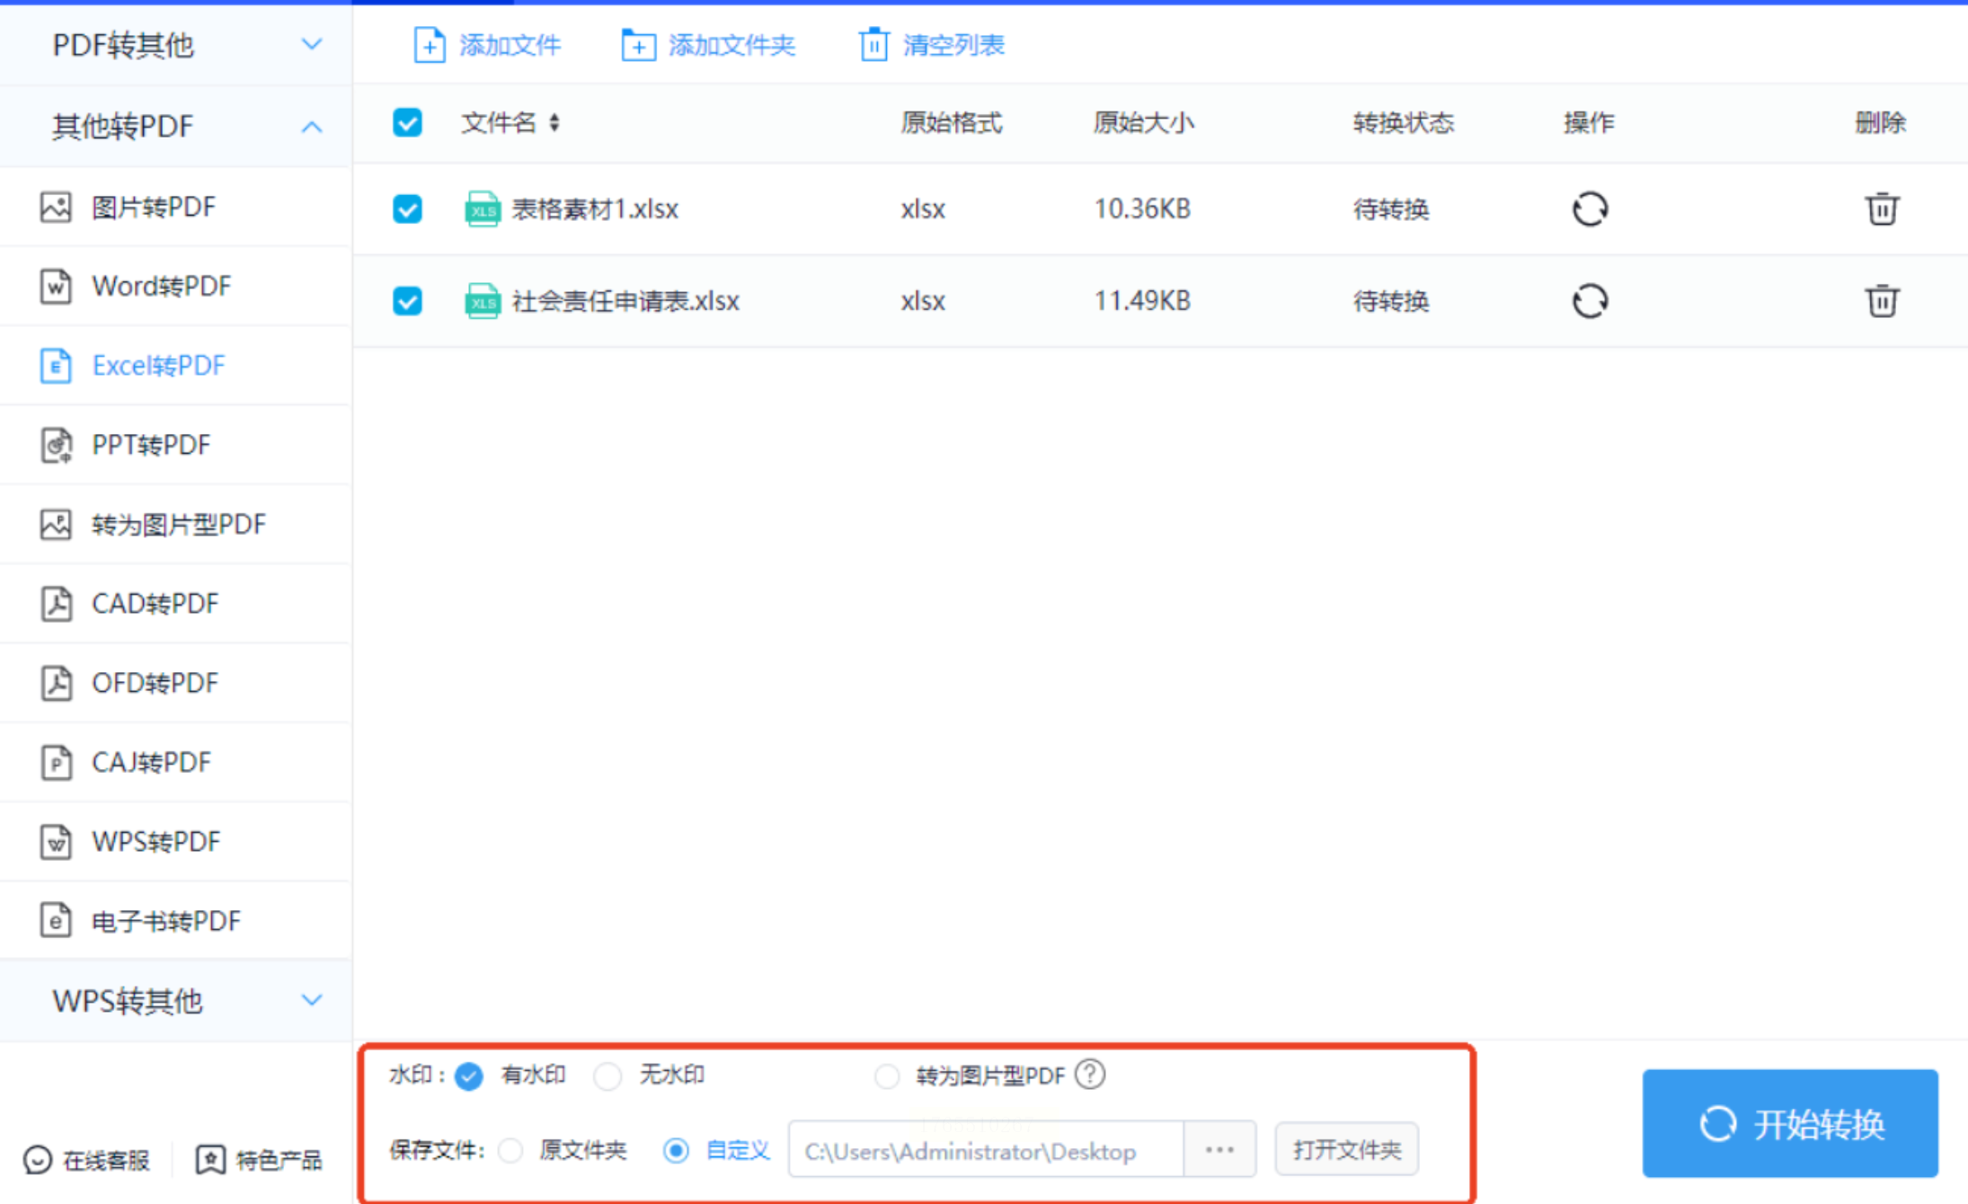This screenshot has height=1204, width=1968.
Task: Uncheck the 表格素材1.xlsx file checkbox
Action: coord(407,209)
